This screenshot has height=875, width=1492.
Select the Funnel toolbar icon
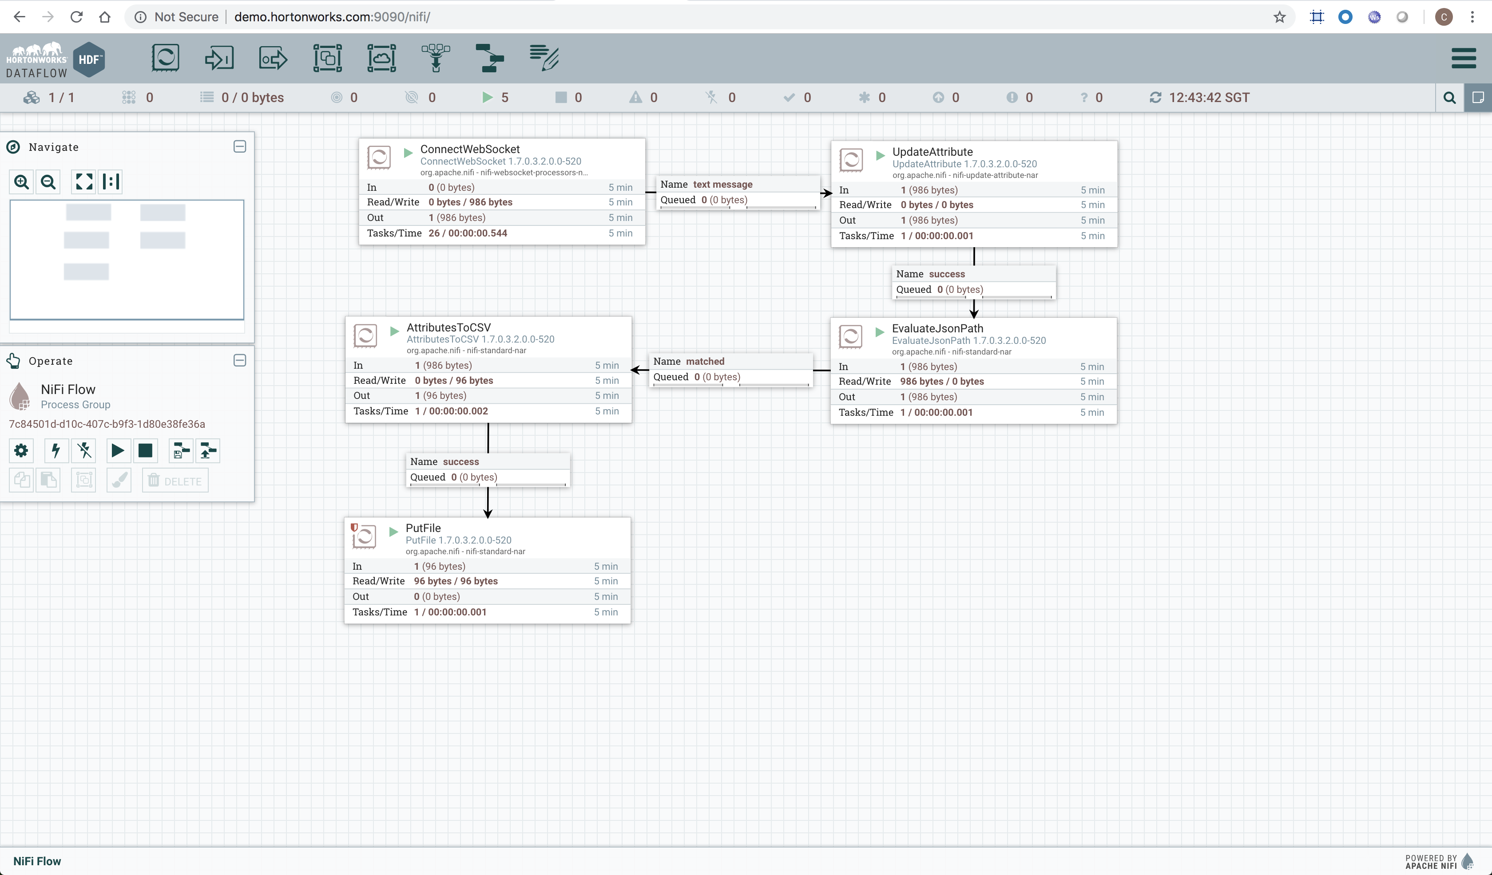coord(436,58)
